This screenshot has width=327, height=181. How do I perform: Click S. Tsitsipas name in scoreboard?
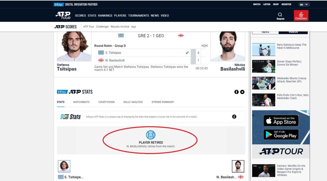(113, 53)
